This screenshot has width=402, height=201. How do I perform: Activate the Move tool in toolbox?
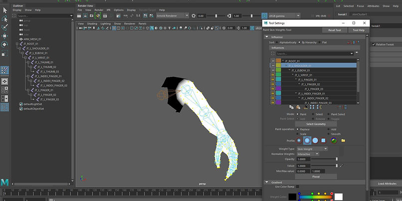[x=4, y=36]
